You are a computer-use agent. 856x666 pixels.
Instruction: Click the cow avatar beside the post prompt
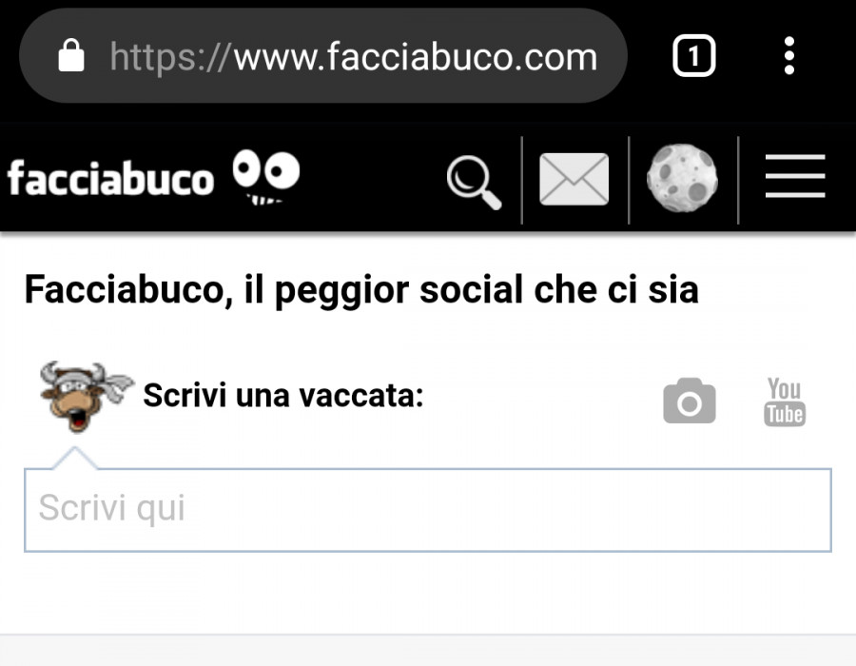coord(86,397)
